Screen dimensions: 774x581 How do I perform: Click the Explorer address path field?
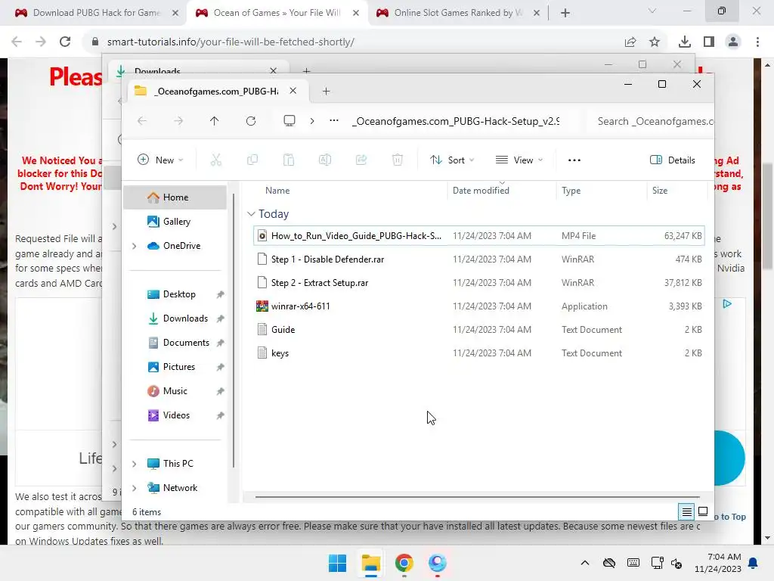[457, 121]
